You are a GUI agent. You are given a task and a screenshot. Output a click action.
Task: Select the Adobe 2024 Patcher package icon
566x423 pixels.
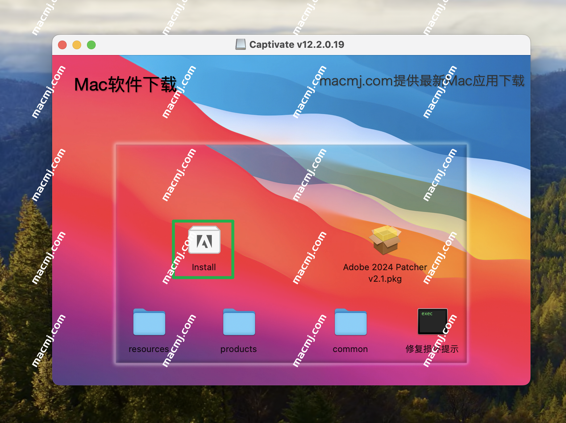(x=385, y=239)
